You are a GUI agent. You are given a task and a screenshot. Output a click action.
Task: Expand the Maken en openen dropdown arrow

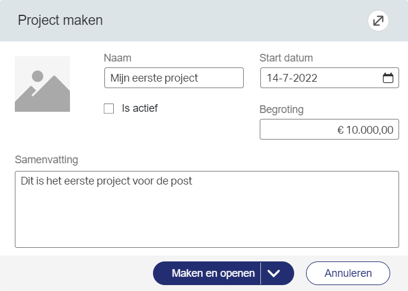[x=273, y=273]
